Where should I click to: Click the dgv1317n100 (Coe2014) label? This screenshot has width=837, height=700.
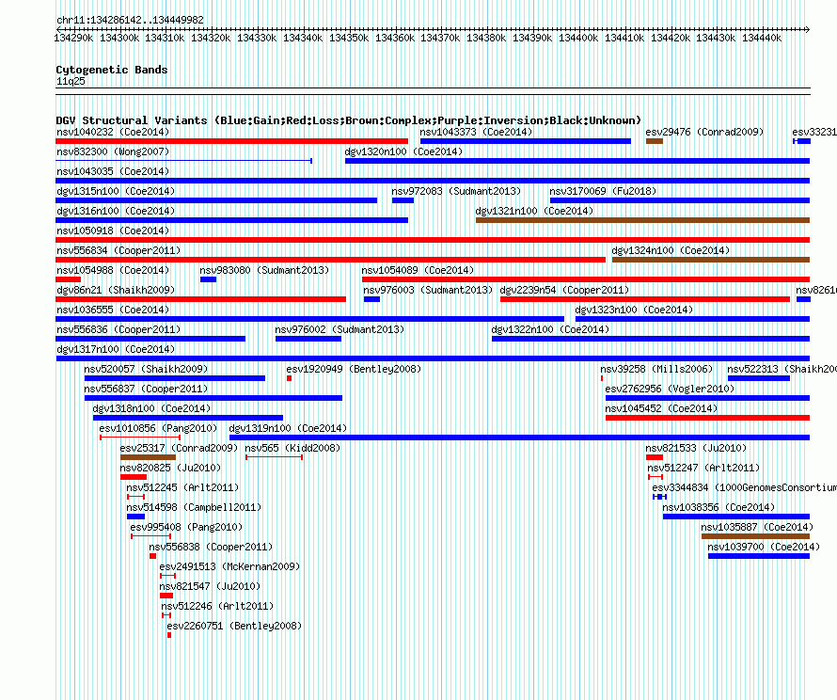point(116,349)
